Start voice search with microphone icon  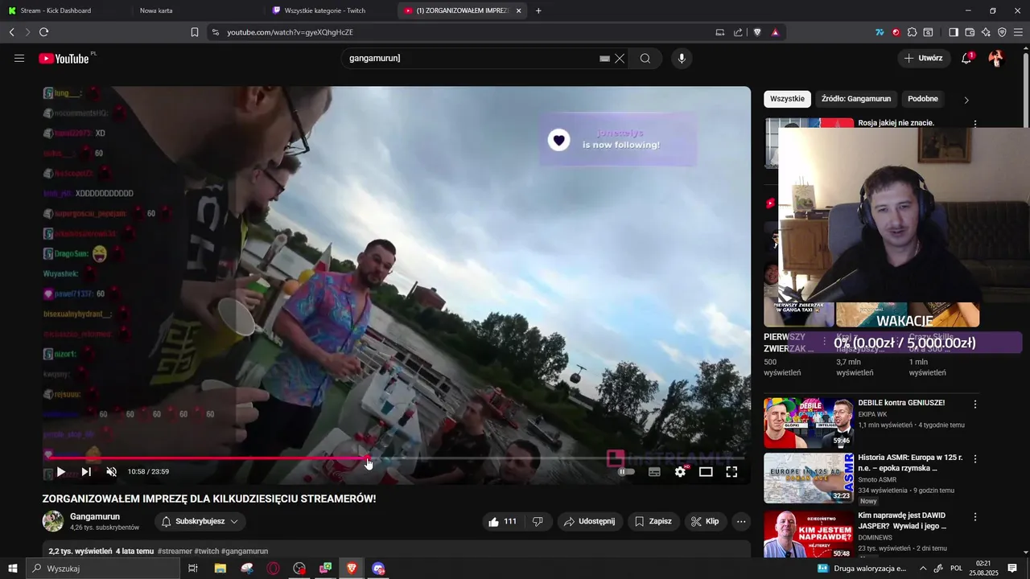coord(682,58)
